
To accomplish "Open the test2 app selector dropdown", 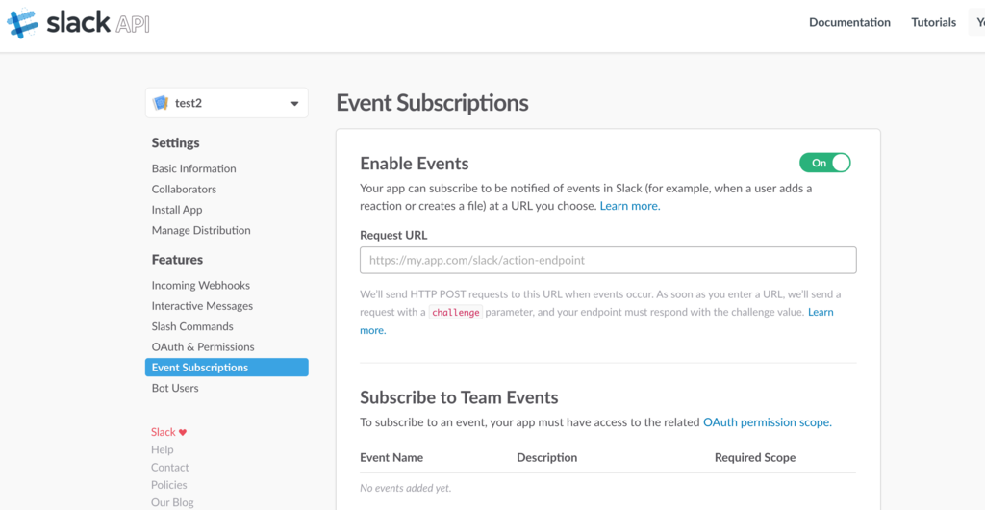I will pyautogui.click(x=227, y=103).
